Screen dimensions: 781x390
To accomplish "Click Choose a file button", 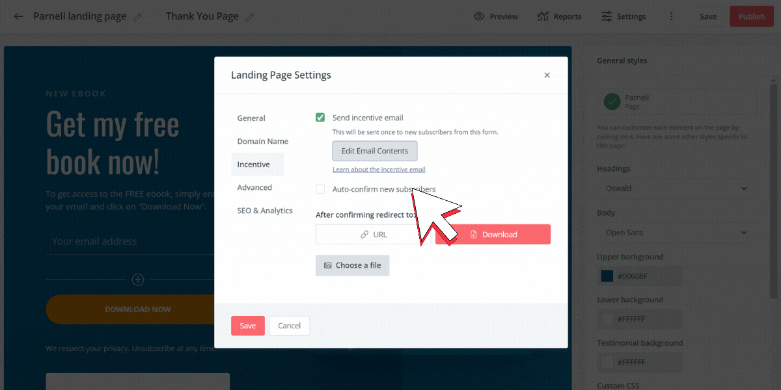I will point(353,265).
